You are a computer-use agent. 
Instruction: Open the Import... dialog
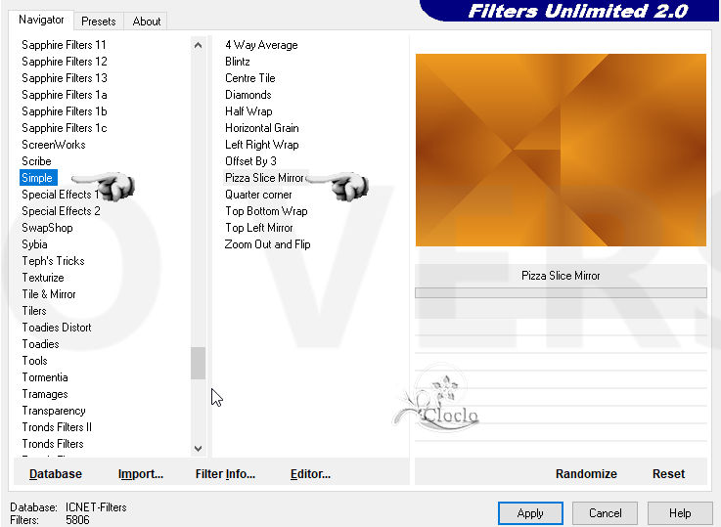coord(140,473)
